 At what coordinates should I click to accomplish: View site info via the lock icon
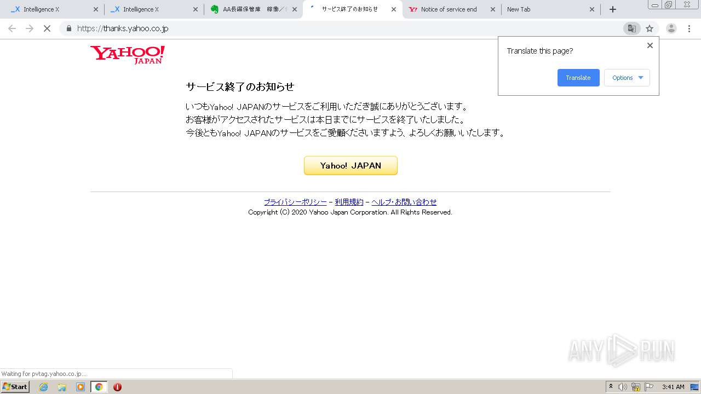coord(68,28)
